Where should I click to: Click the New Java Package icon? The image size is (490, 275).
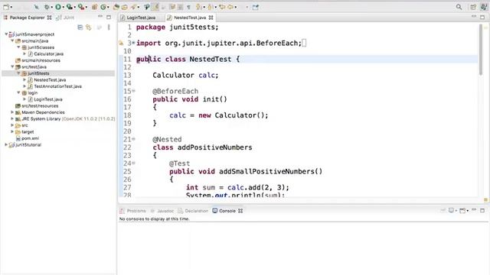pos(94,7)
